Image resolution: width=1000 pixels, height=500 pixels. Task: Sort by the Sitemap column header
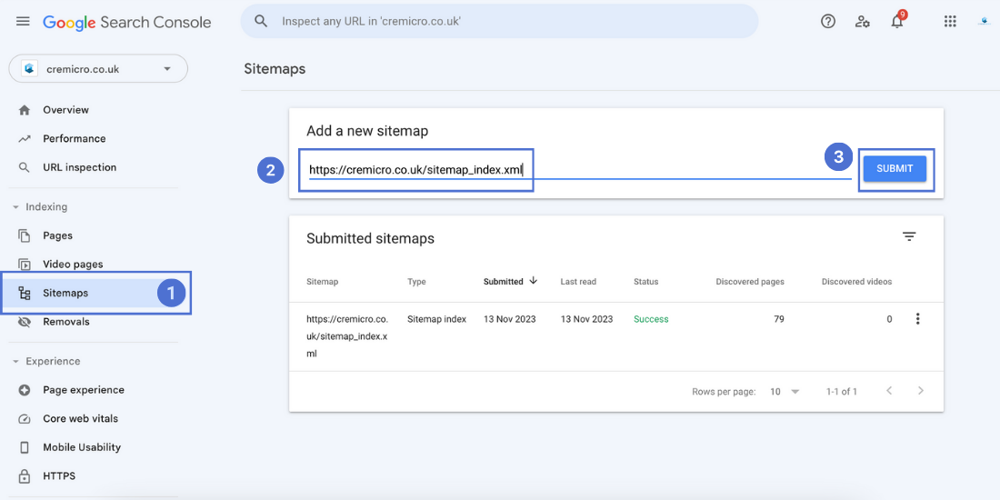[323, 281]
